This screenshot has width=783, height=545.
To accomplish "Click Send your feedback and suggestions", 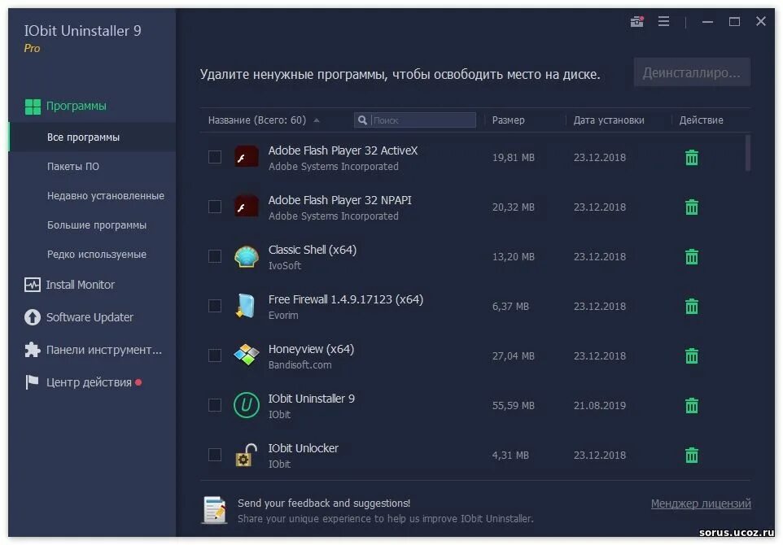I will (324, 503).
